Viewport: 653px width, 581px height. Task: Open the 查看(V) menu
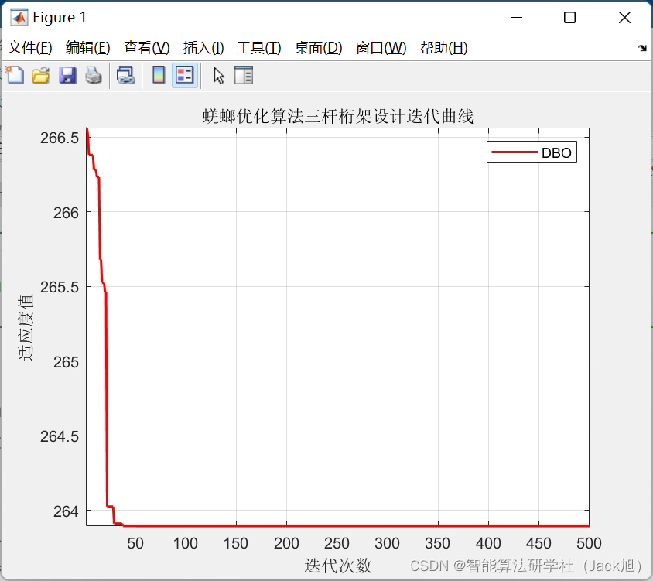146,48
